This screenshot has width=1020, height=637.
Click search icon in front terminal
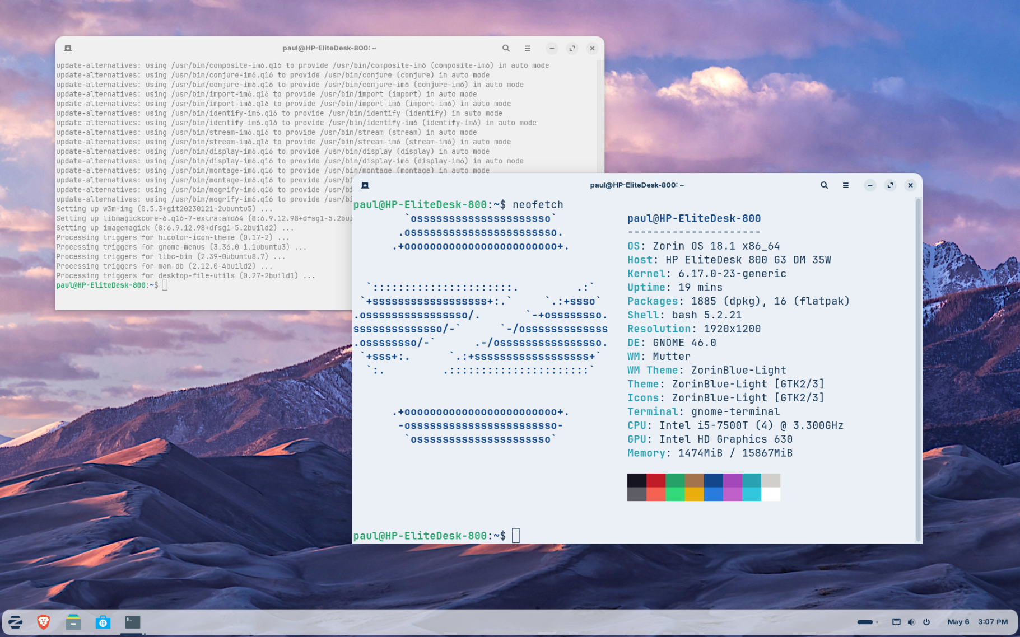[x=824, y=185]
